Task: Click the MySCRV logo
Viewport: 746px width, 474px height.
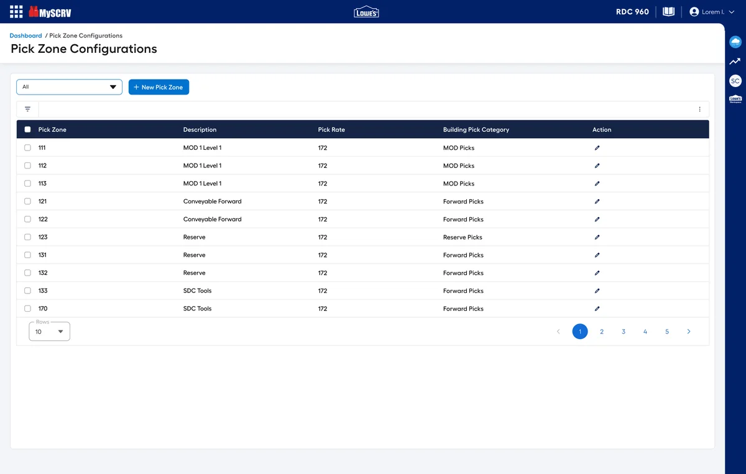Action: click(x=50, y=12)
